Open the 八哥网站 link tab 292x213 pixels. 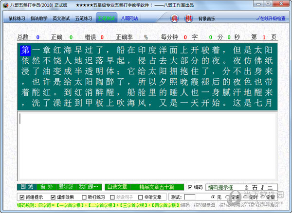click(x=129, y=18)
